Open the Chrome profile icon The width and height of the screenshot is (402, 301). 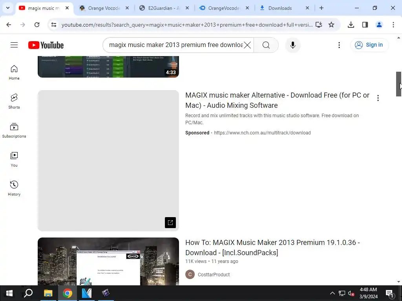(x=379, y=25)
